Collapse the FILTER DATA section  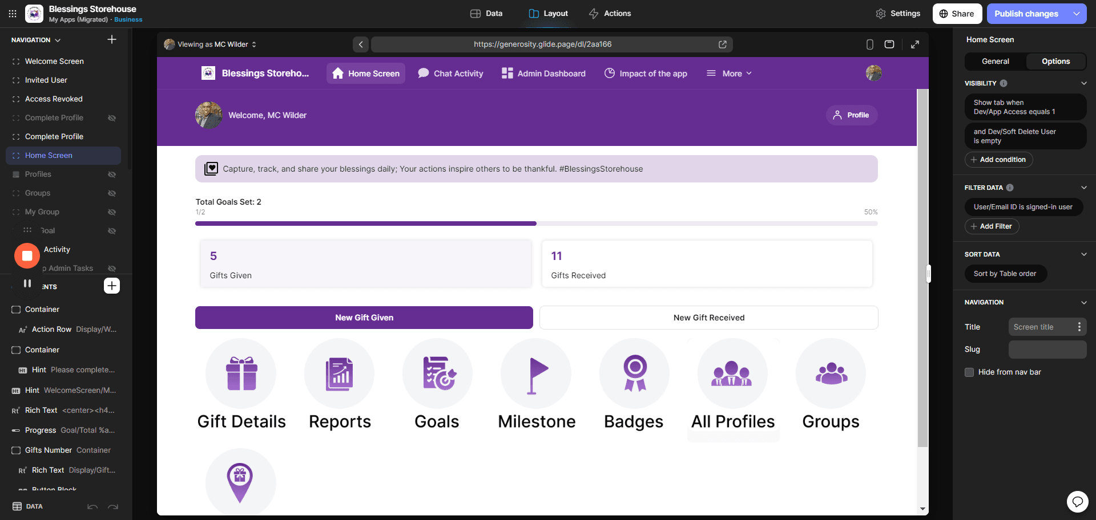pyautogui.click(x=1084, y=188)
